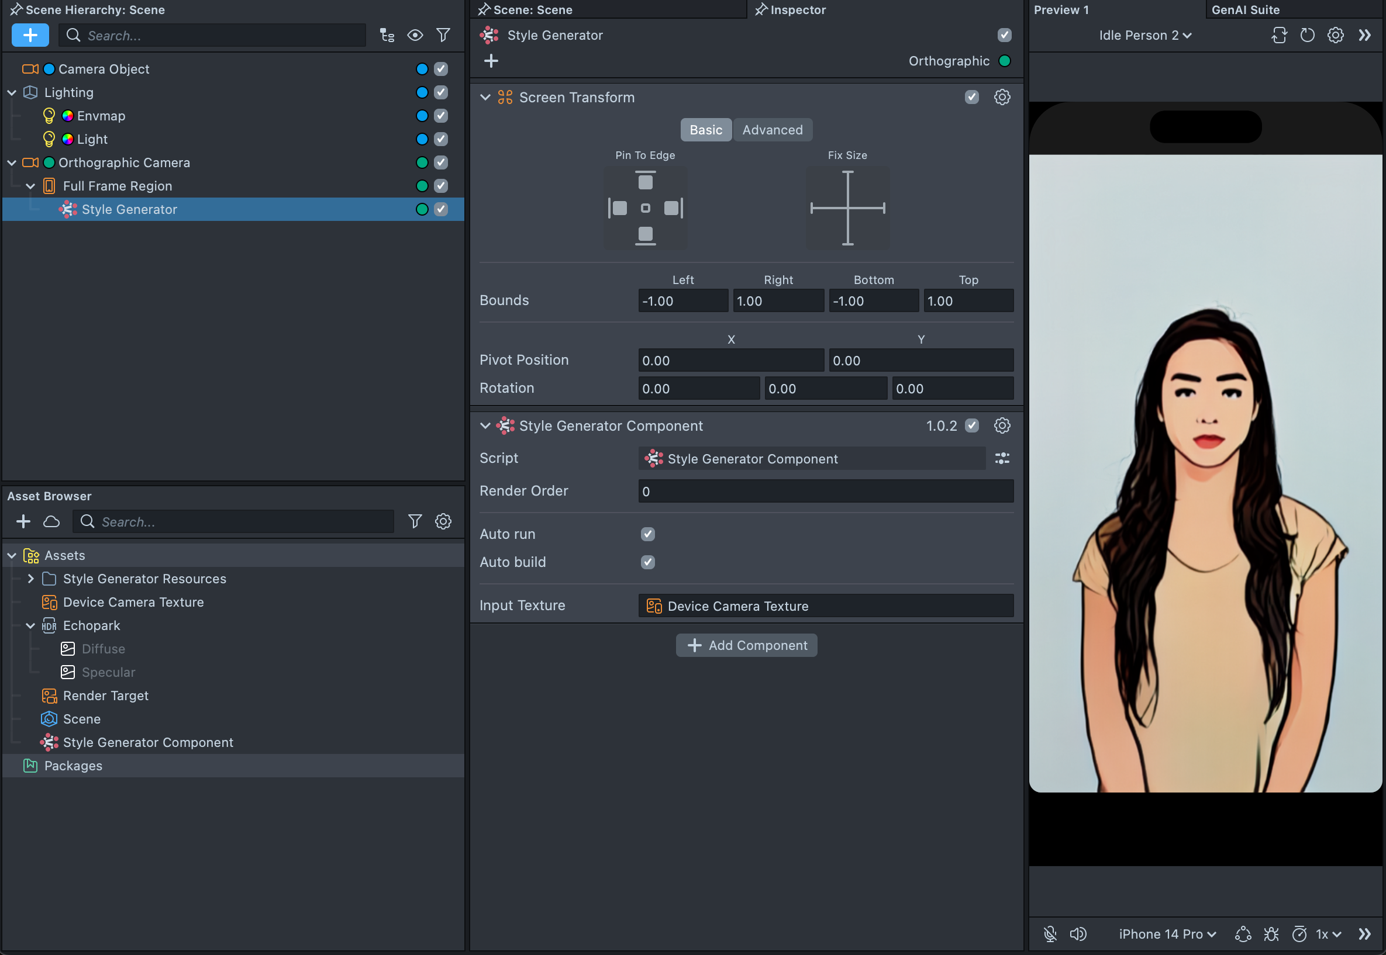Switch to the Advanced tab
The image size is (1386, 955).
773,130
